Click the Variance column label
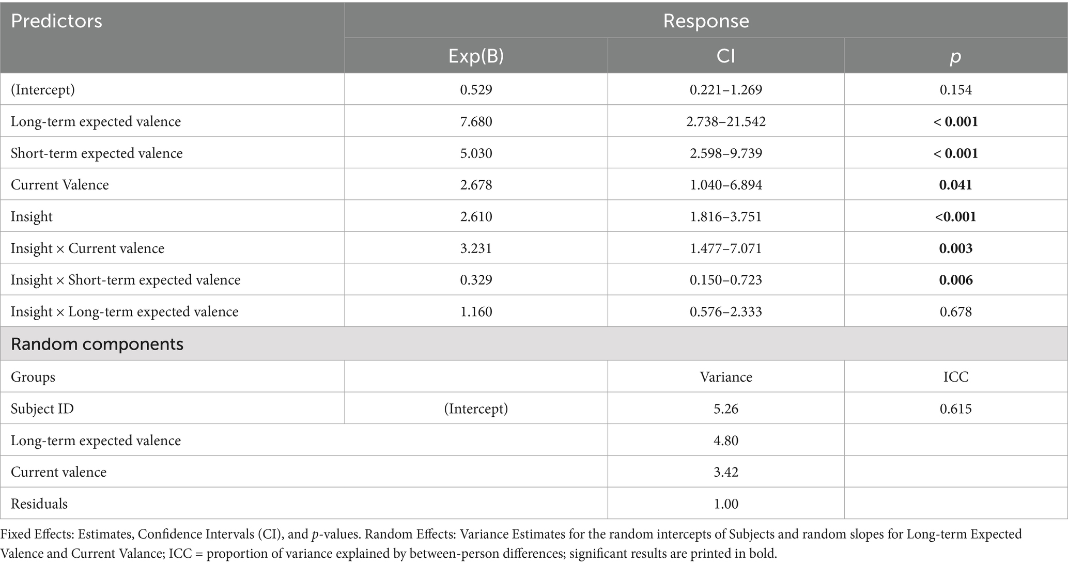The height and width of the screenshot is (565, 1068). tap(725, 377)
